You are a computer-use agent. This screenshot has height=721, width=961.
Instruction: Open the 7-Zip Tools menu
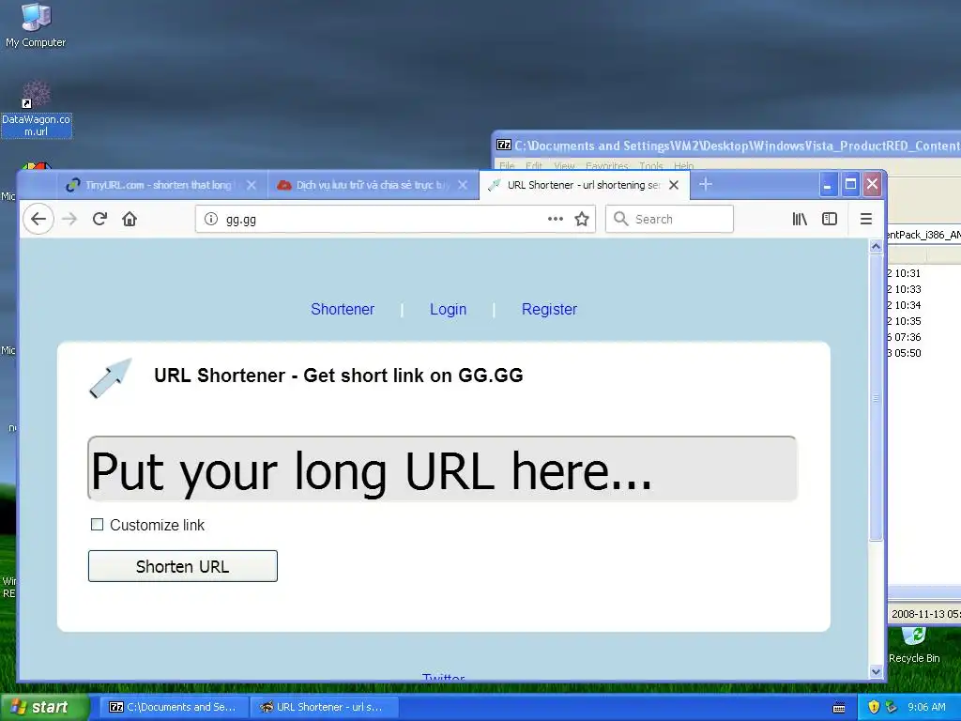click(651, 165)
